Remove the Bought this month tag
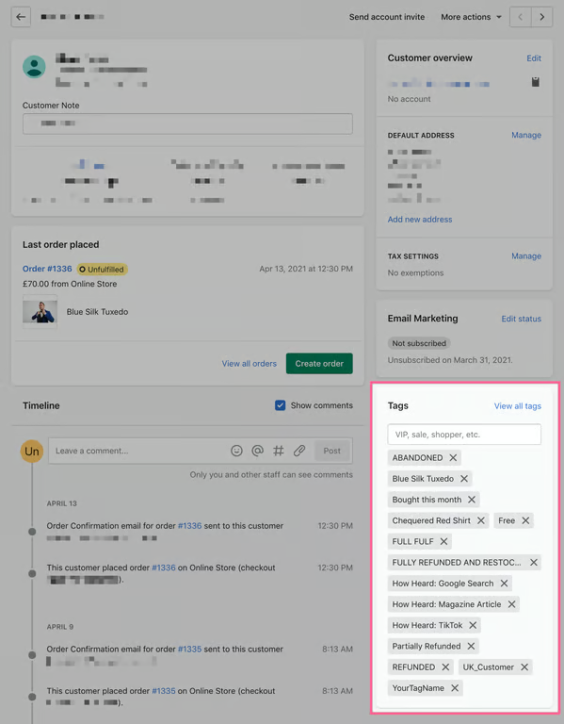The width and height of the screenshot is (564, 724). coord(472,500)
